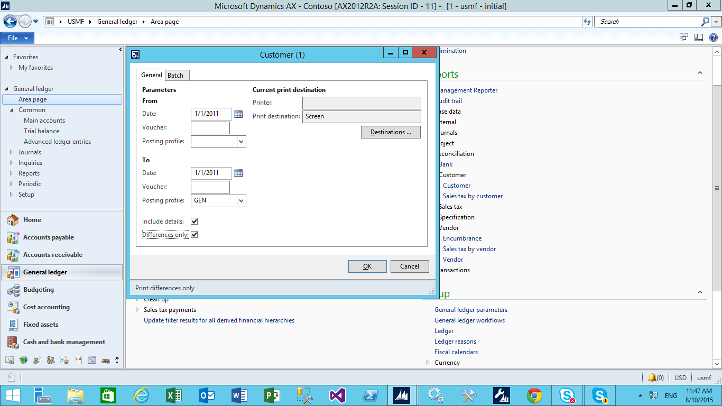Uncheck the Include details checkbox

coord(194,222)
